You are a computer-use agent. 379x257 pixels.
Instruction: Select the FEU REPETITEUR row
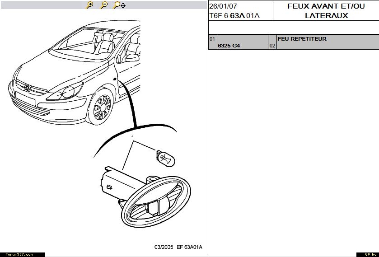tap(302, 39)
